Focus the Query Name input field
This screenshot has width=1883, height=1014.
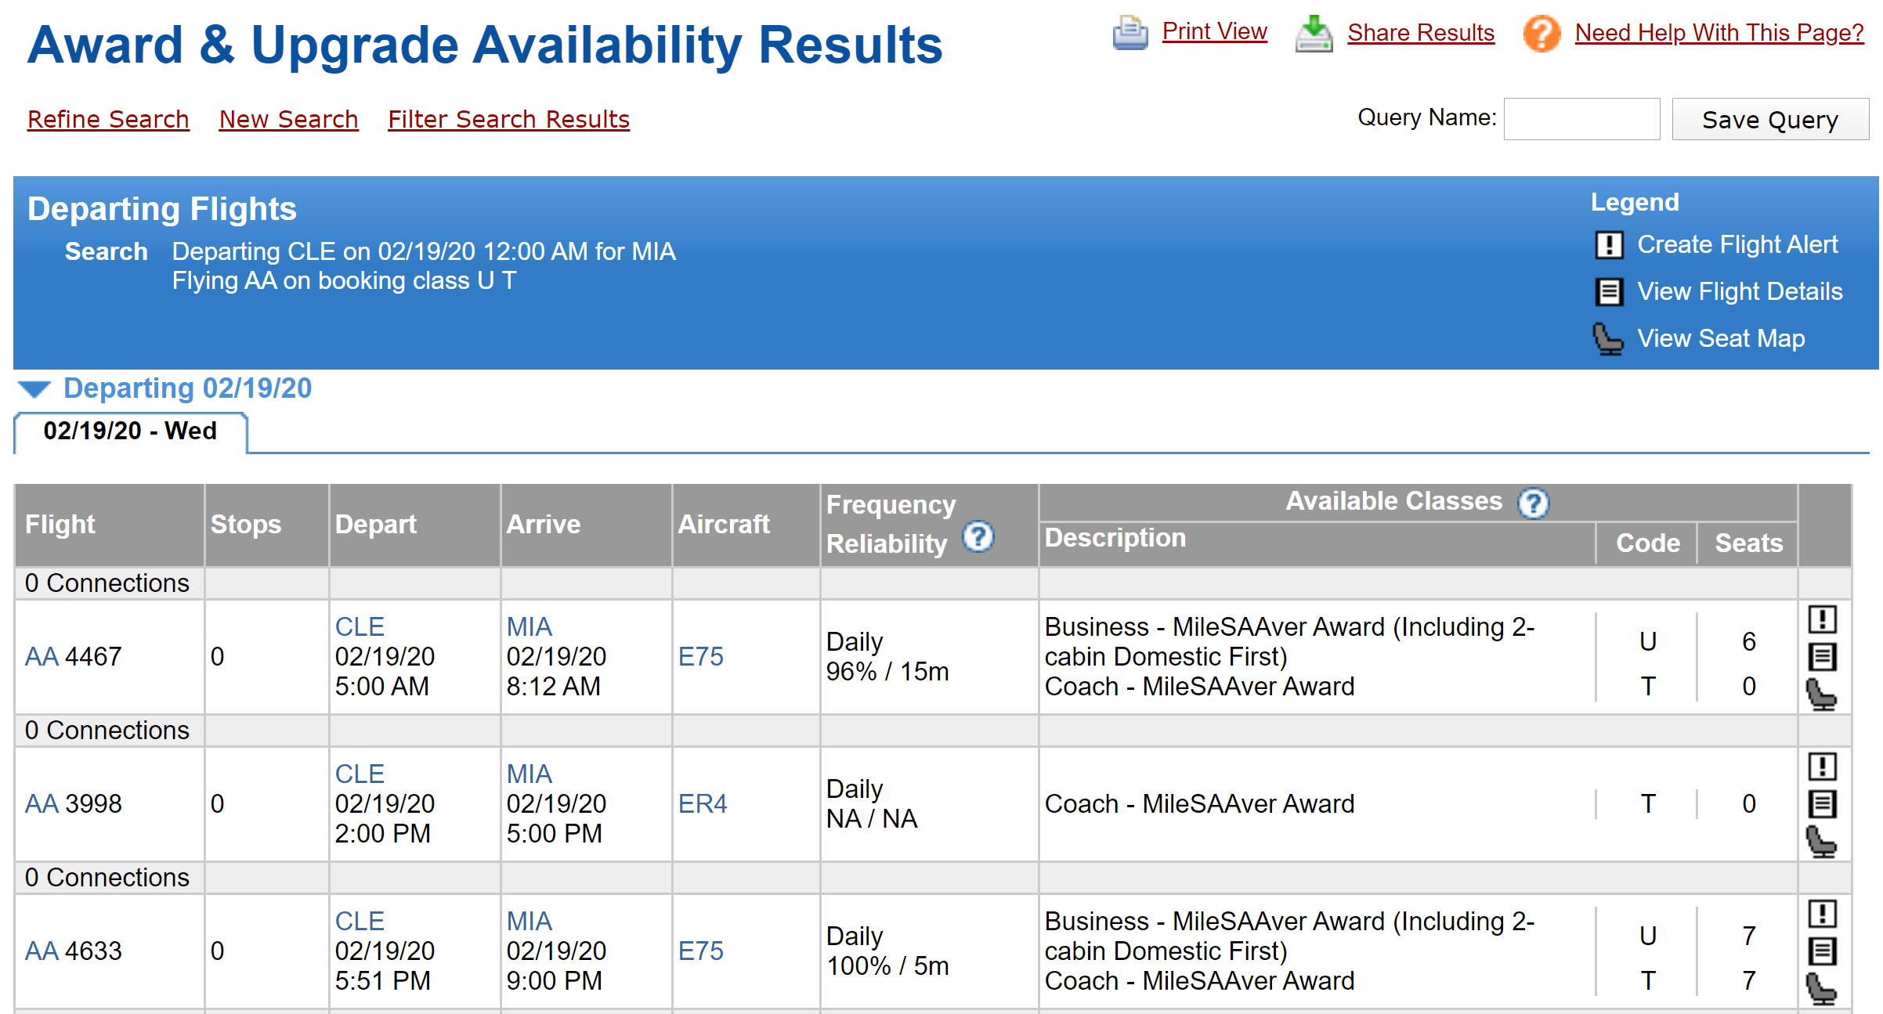(1581, 119)
